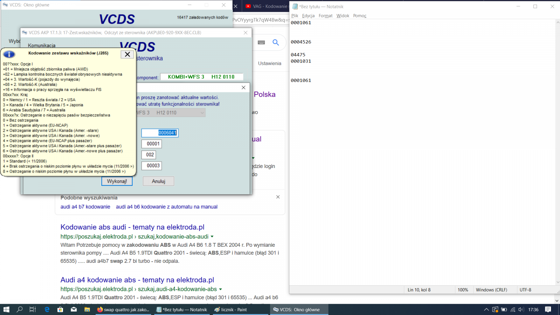Click the blue Google search magnifier
This screenshot has width=560, height=315.
[x=276, y=42]
